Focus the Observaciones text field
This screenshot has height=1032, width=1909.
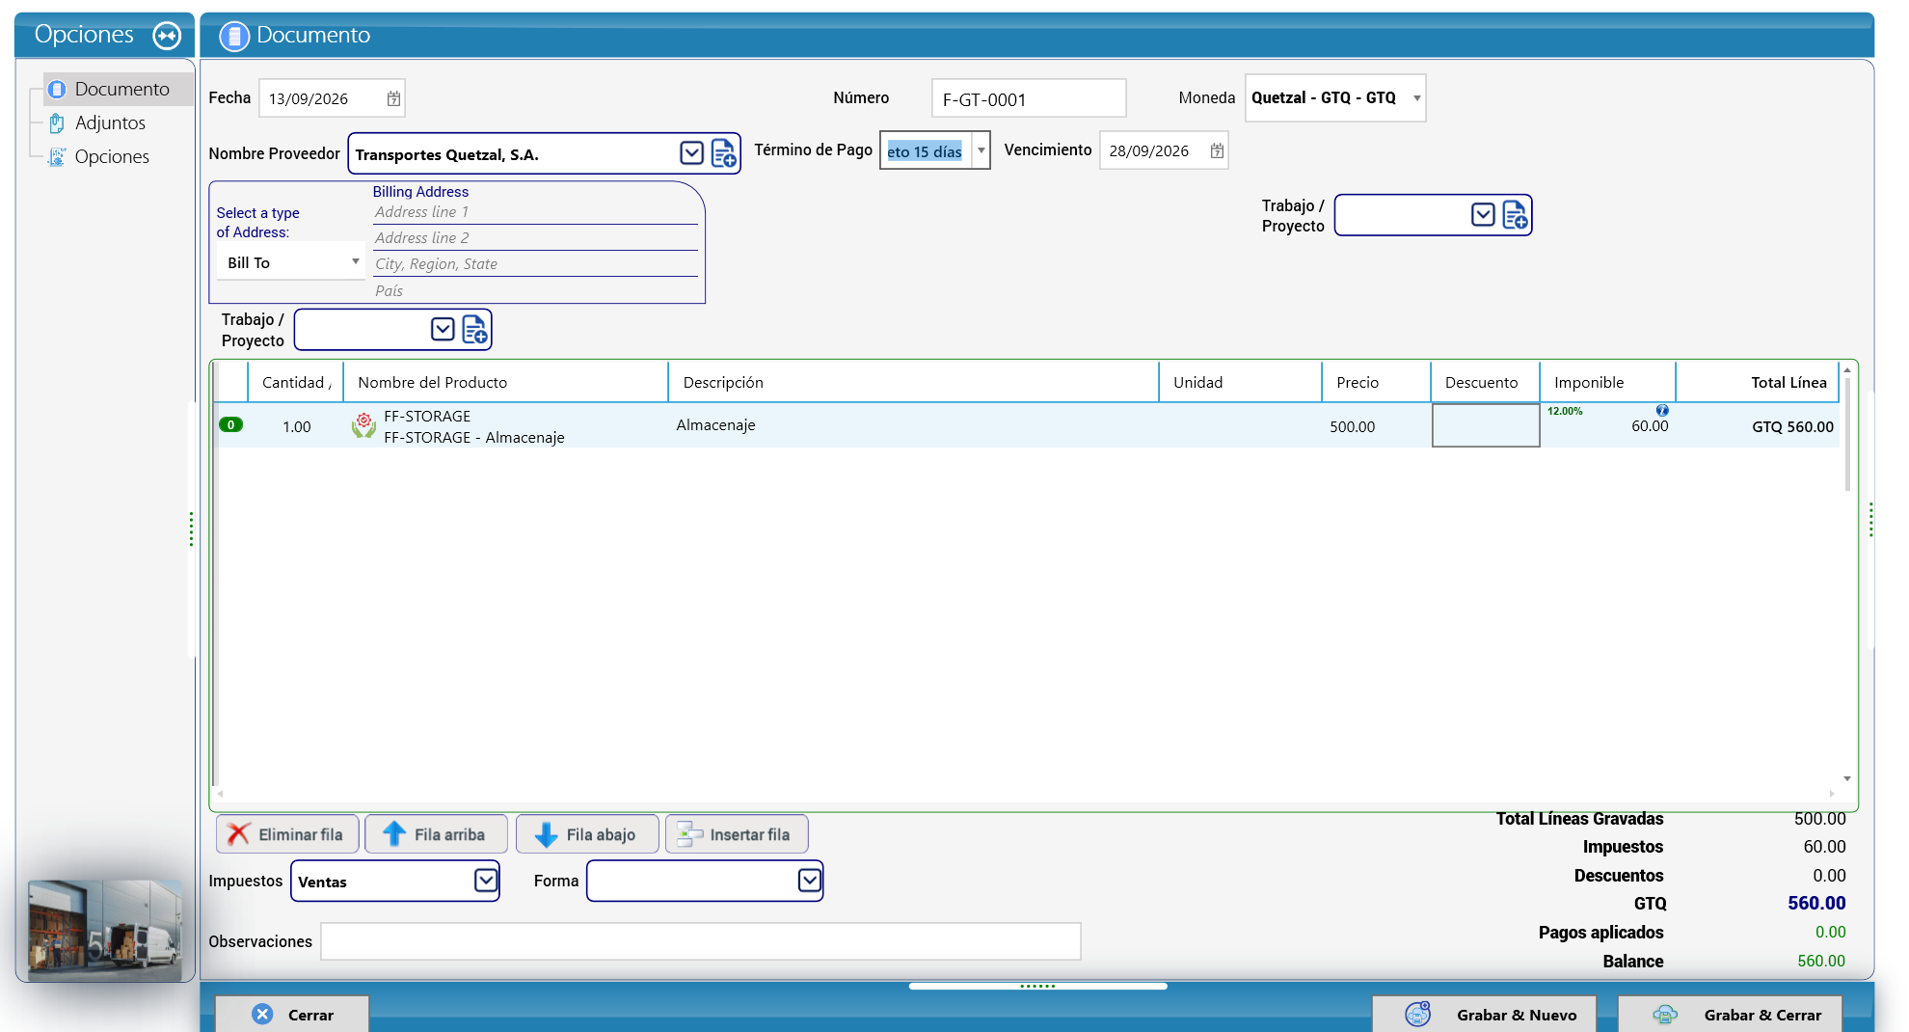pos(701,941)
